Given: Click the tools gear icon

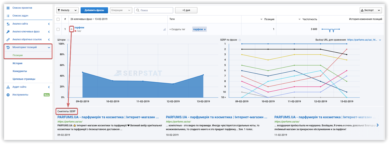Looking at the screenshot, I should click(x=8, y=95).
